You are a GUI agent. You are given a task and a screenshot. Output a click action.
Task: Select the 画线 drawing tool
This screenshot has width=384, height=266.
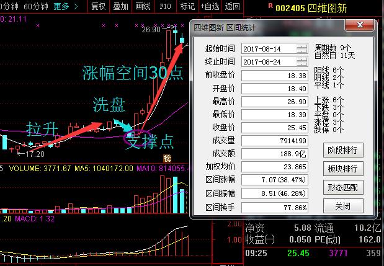pyautogui.click(x=143, y=7)
